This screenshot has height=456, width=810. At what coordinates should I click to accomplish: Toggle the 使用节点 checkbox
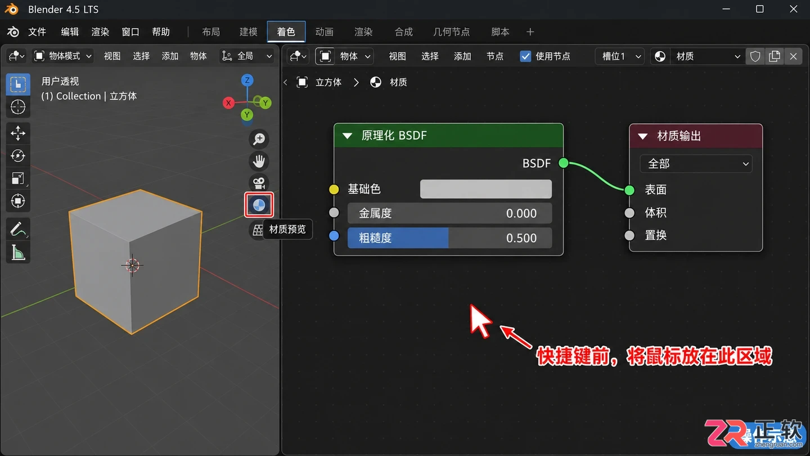pos(525,56)
